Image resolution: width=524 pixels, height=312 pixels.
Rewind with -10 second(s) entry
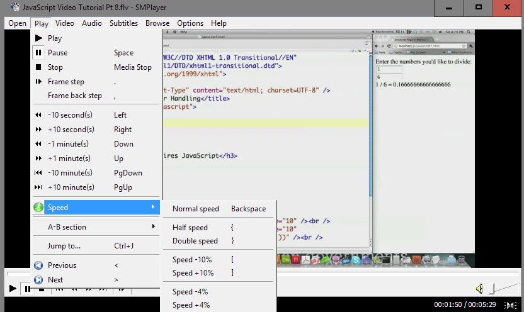pos(96,114)
